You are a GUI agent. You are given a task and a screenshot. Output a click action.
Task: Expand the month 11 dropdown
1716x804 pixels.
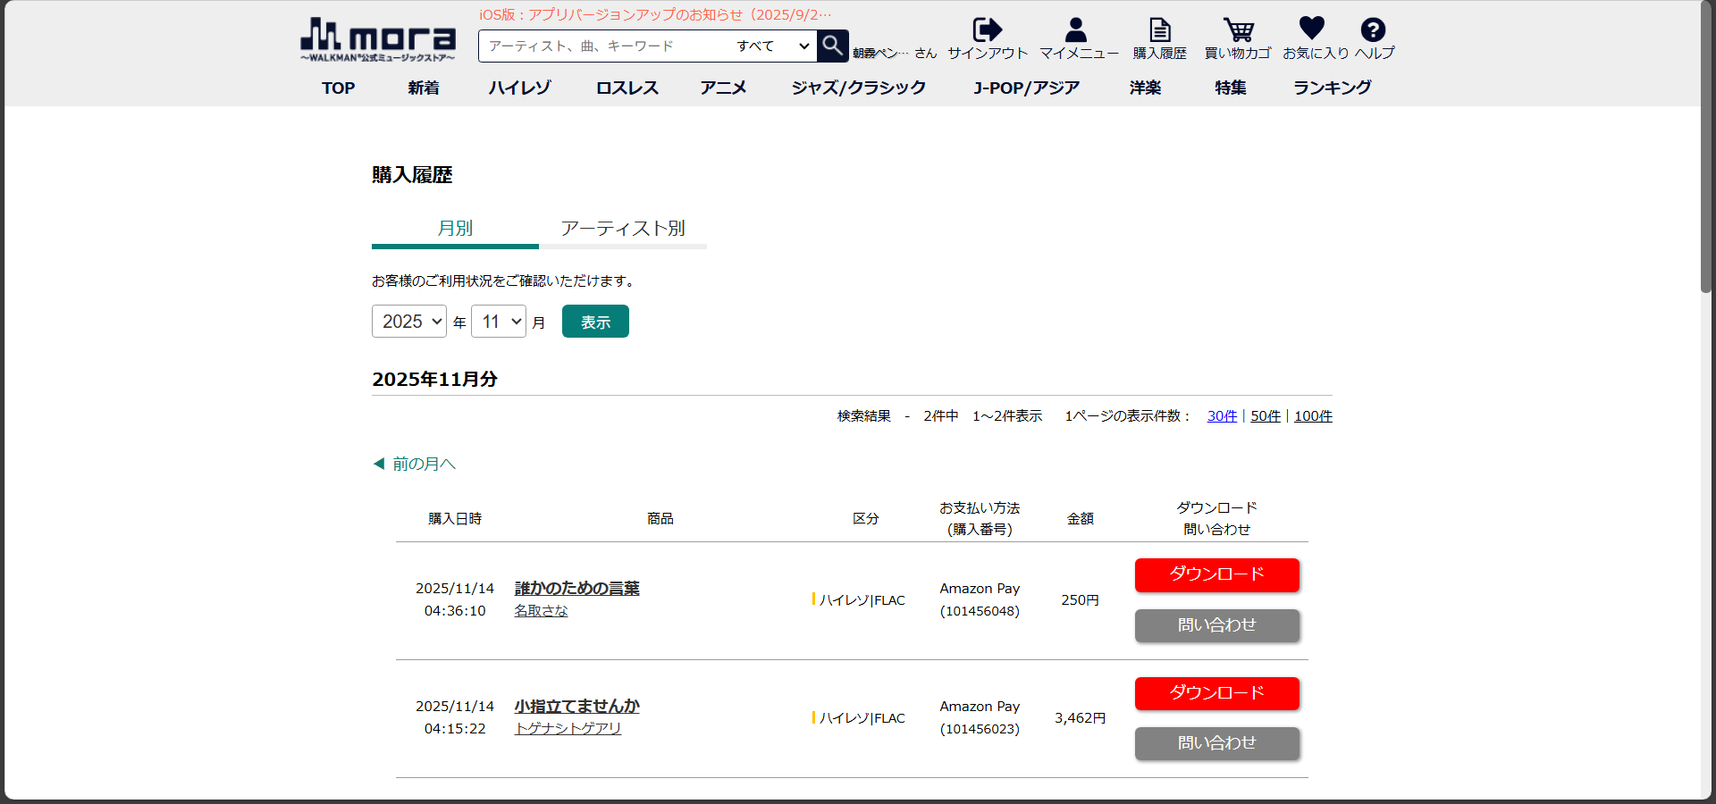point(499,322)
